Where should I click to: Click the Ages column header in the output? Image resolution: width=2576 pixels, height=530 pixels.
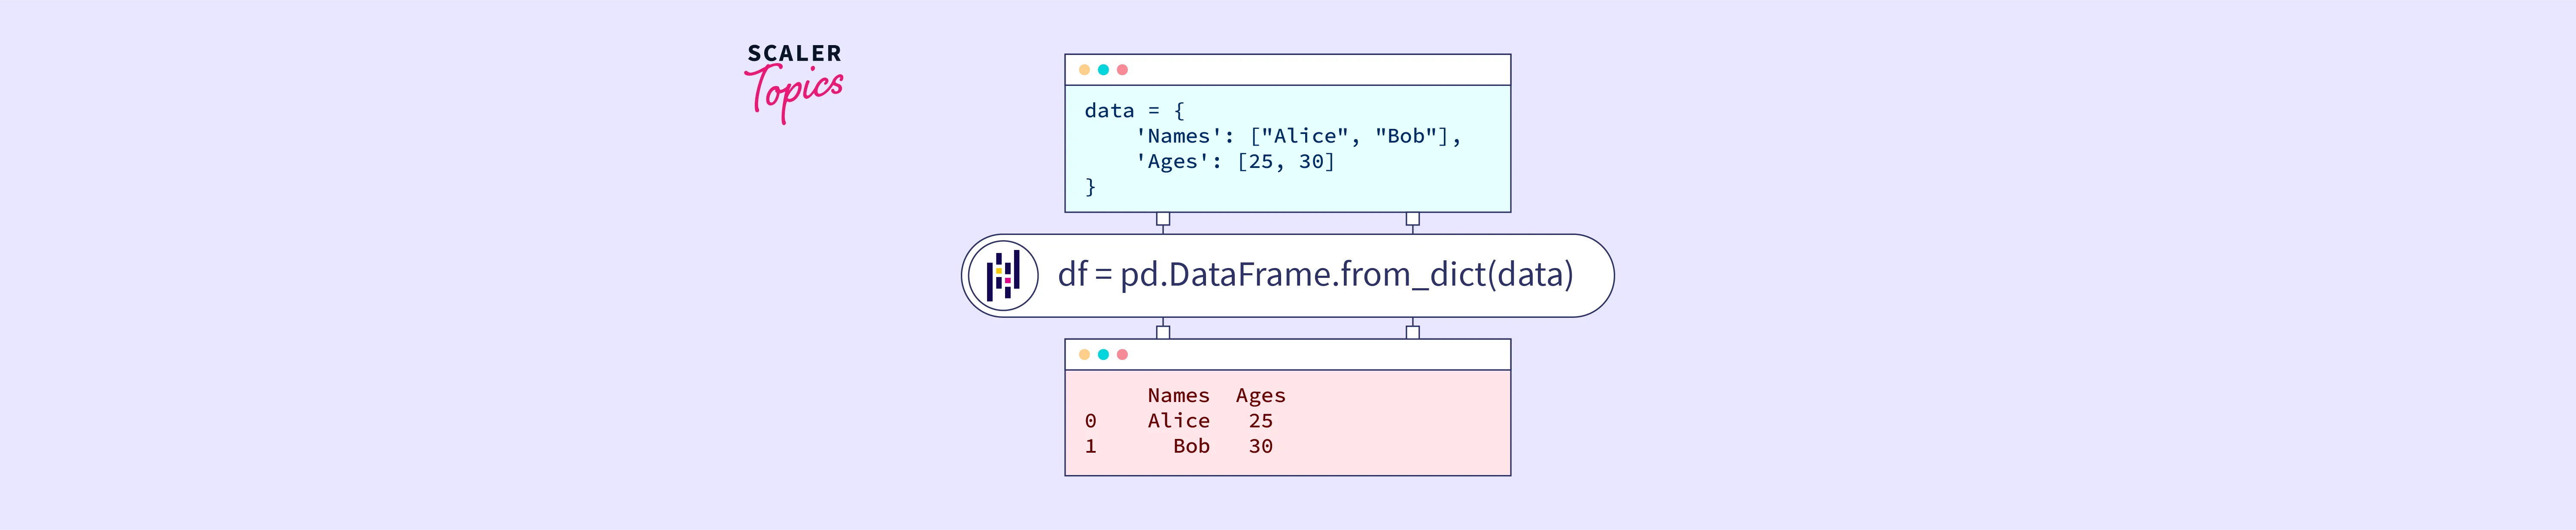(1260, 396)
